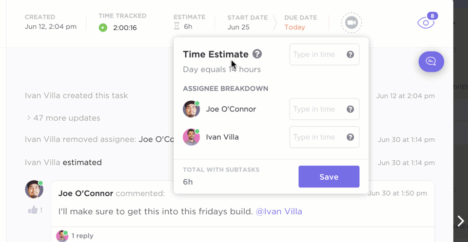Click the total Time Estimate input field
This screenshot has height=242, width=468.
[x=325, y=55]
